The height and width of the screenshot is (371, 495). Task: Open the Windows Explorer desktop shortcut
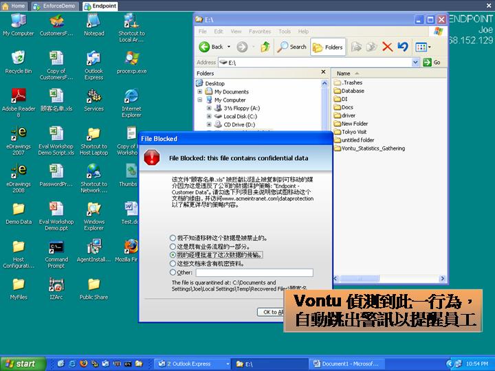[x=93, y=216]
